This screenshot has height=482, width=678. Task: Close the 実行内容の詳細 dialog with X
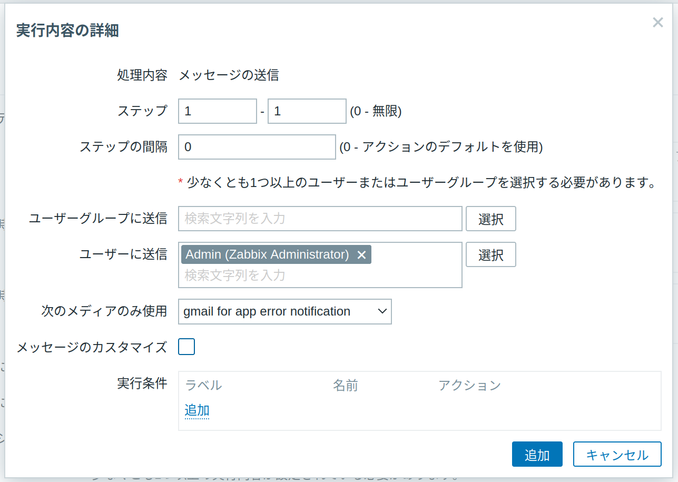point(657,22)
